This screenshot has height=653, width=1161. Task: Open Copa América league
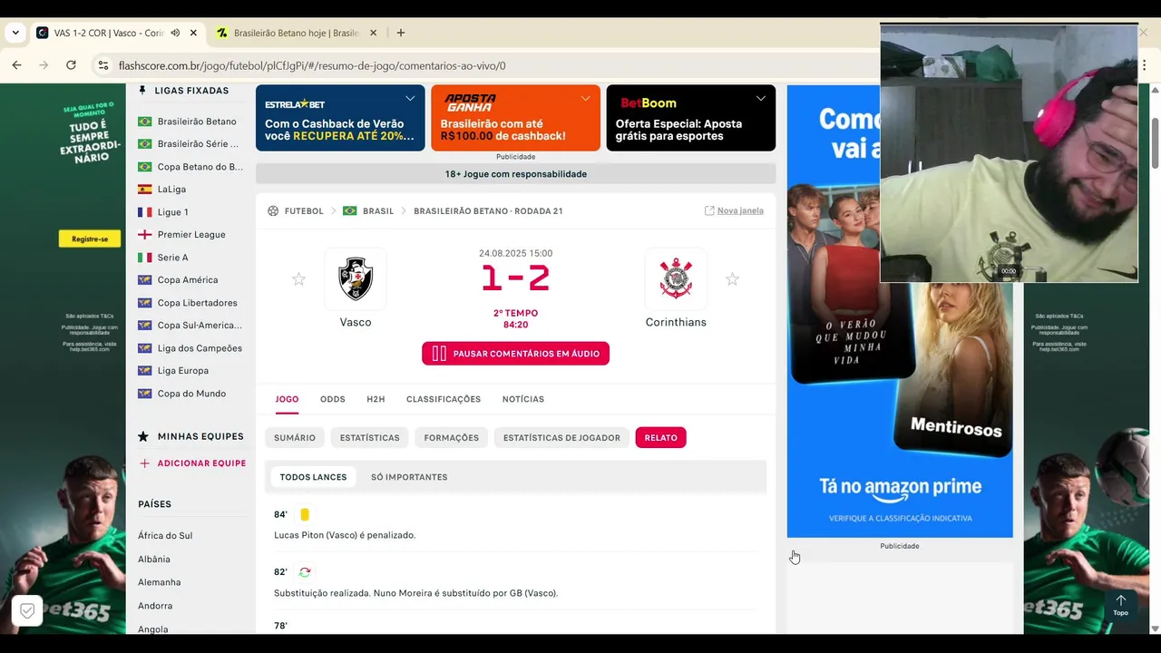point(188,280)
